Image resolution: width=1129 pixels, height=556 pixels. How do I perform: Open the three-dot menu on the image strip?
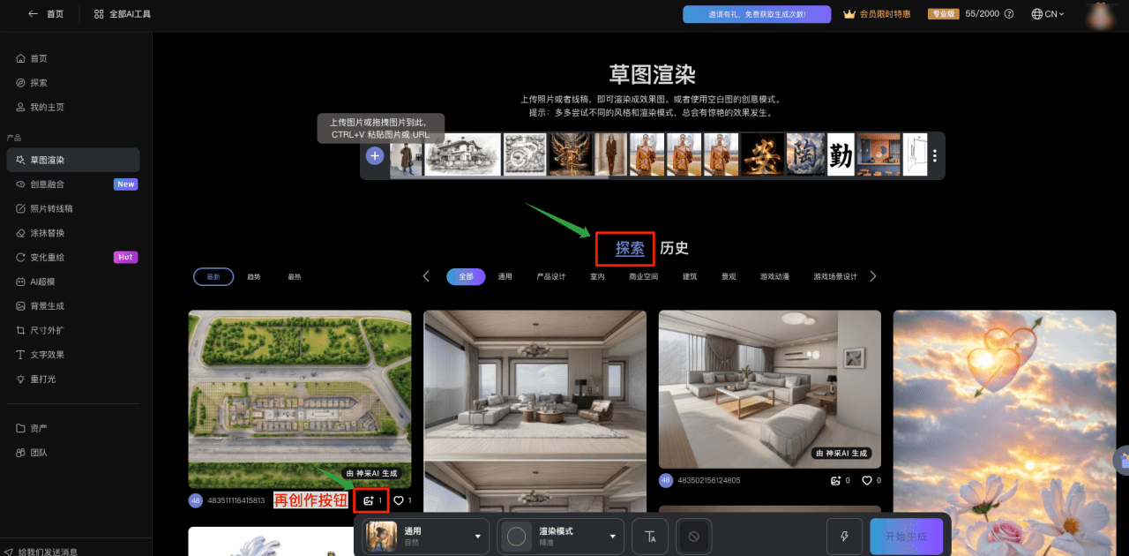935,155
